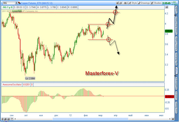Select the hand pan tool
Screen dimensions: 179x122
pos(12,119)
